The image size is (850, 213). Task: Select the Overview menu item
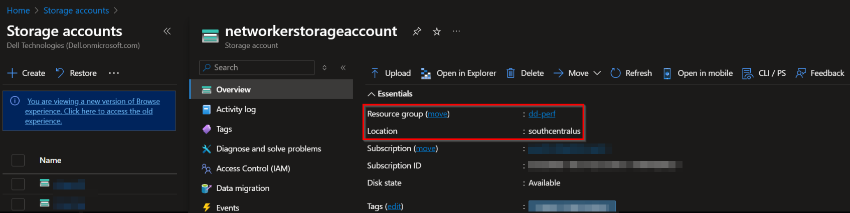[x=271, y=89]
